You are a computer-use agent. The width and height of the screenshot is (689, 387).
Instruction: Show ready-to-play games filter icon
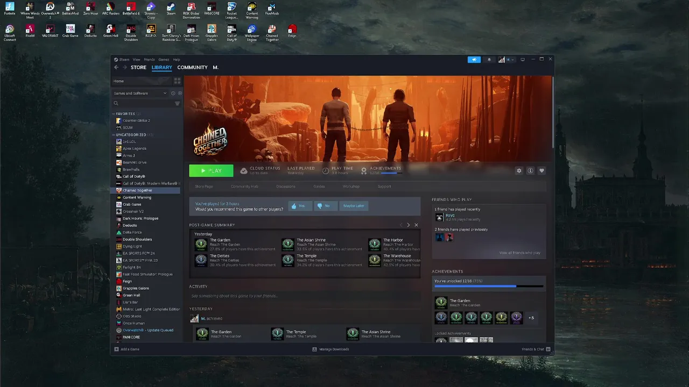[180, 93]
